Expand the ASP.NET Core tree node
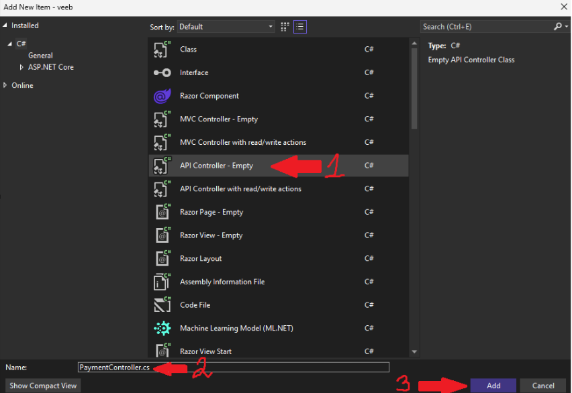 (x=21, y=67)
